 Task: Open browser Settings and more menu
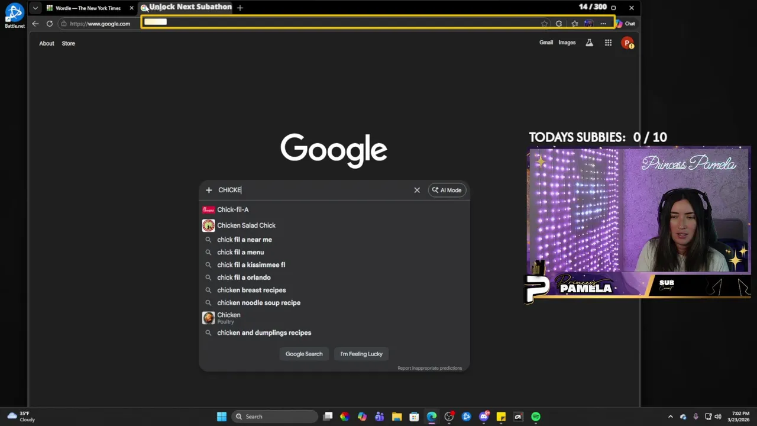click(x=603, y=24)
